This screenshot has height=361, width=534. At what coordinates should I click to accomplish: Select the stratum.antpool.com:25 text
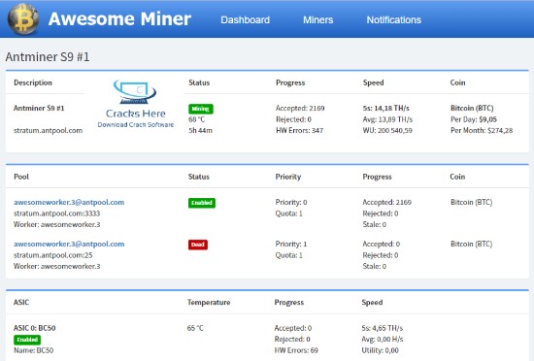coord(52,255)
